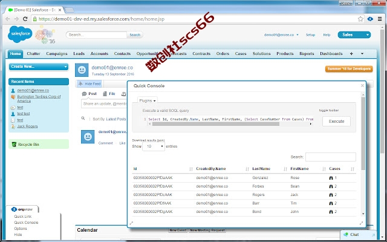Click expand icon at Quick Console bottom-right corner
Image resolution: width=387 pixels, height=242 pixels.
coord(362,223)
